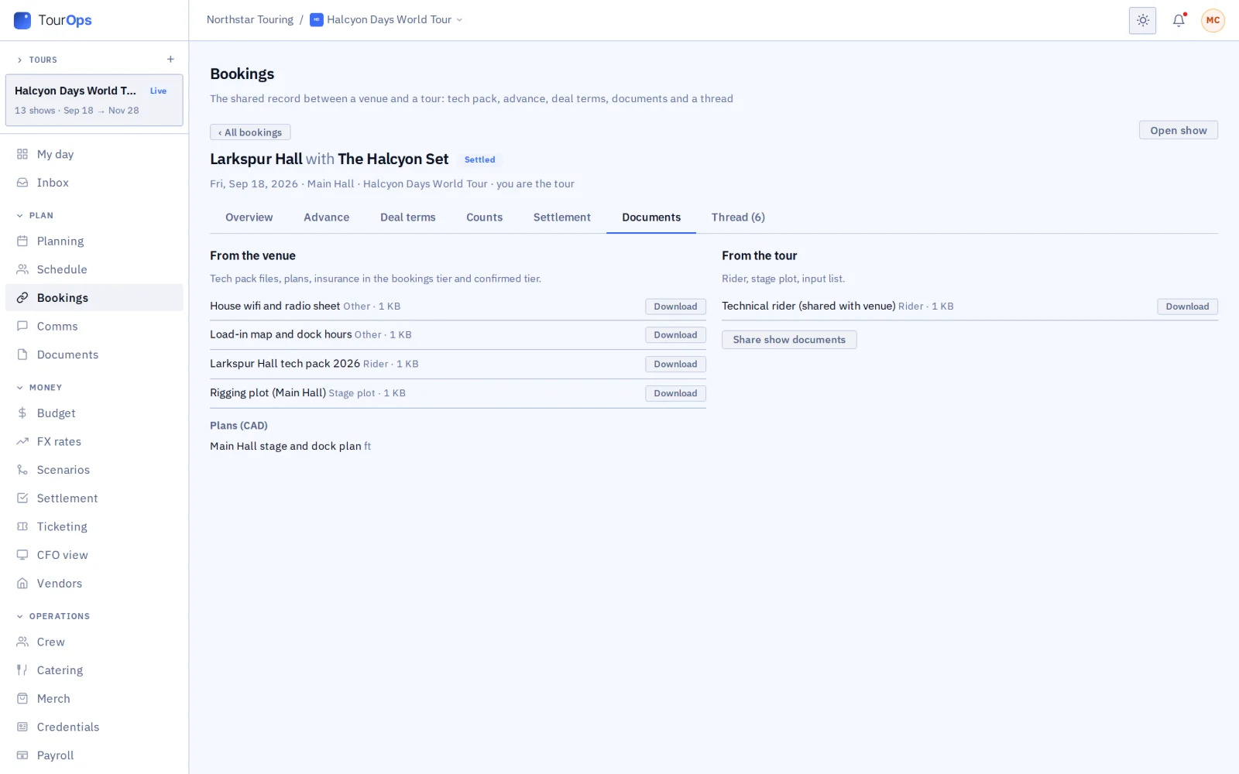Open the Scenarios page
The height and width of the screenshot is (774, 1239).
pos(94,470)
